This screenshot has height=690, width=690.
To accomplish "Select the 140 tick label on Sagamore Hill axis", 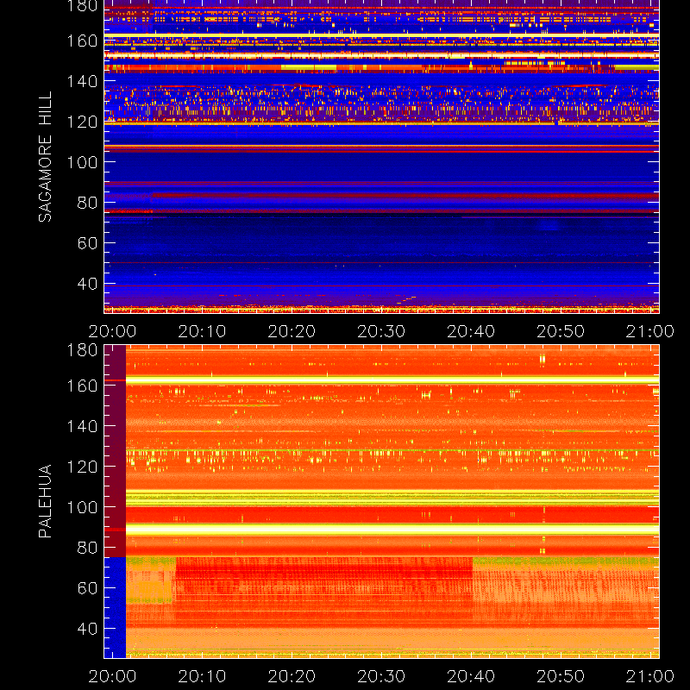I will tap(82, 81).
